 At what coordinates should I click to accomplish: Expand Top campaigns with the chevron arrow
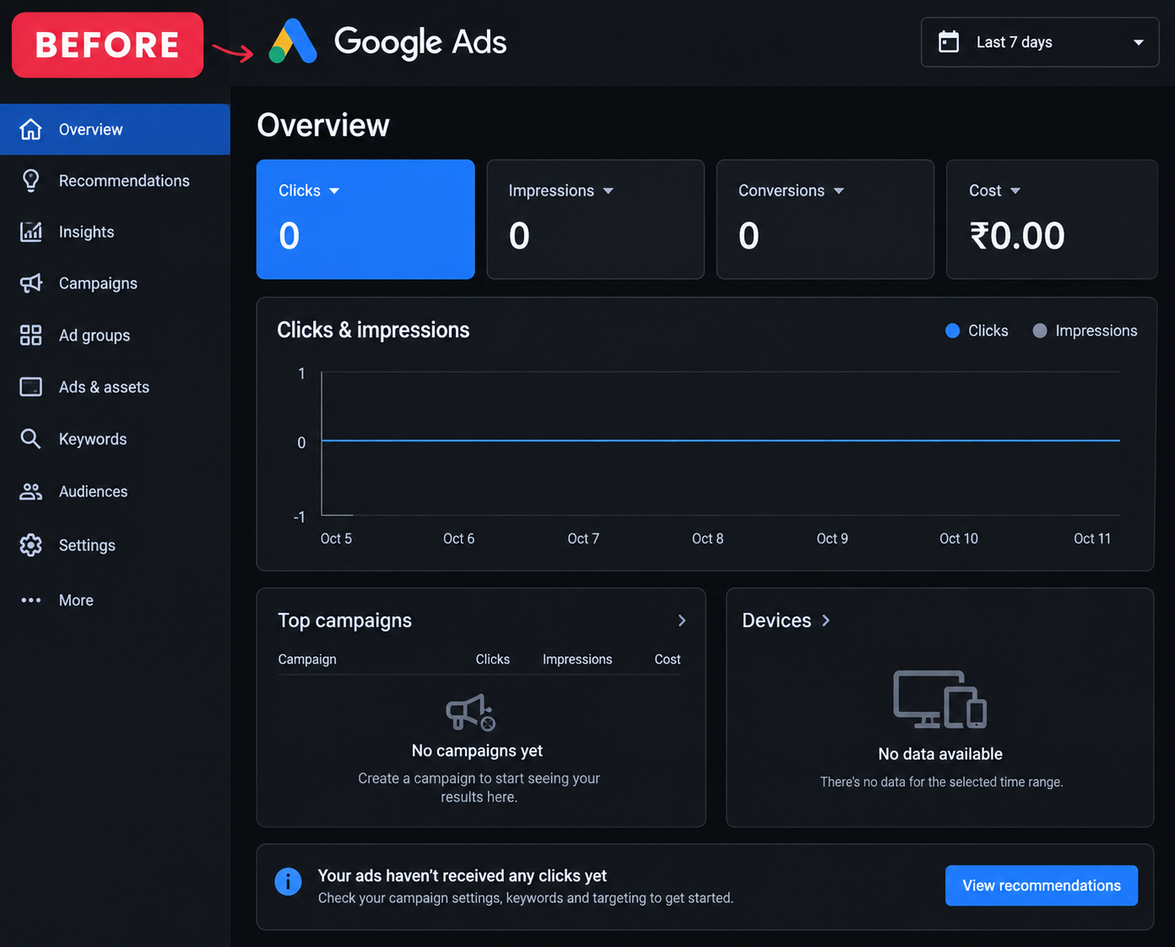682,621
